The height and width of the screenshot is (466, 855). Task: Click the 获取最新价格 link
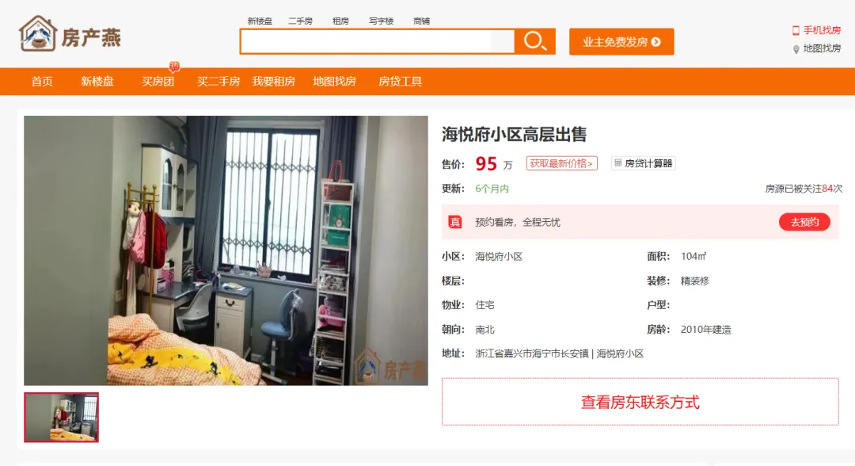[561, 163]
